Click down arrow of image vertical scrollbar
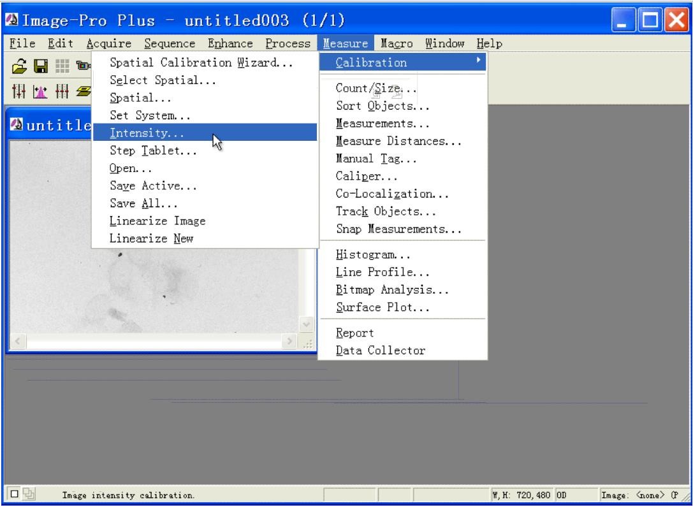 [306, 325]
